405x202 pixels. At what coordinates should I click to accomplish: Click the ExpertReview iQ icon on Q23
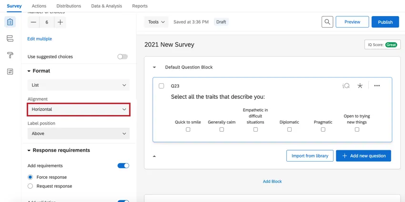(x=346, y=86)
